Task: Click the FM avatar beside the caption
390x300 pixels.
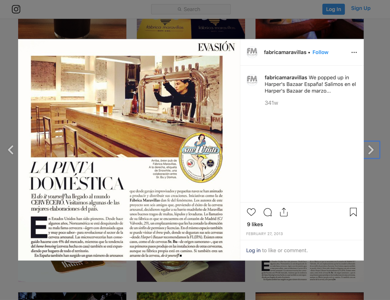Action: pos(252,80)
